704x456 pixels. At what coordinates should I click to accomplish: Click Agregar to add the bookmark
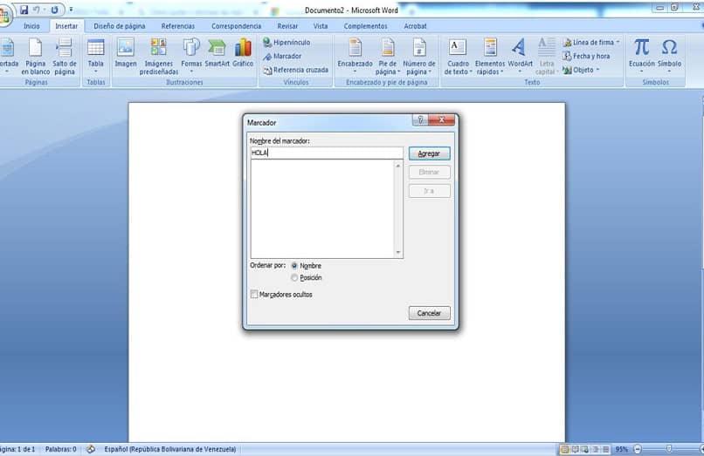point(429,153)
